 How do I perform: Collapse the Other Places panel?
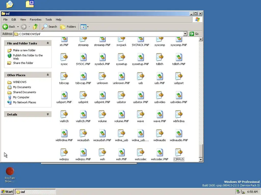coord(48,75)
